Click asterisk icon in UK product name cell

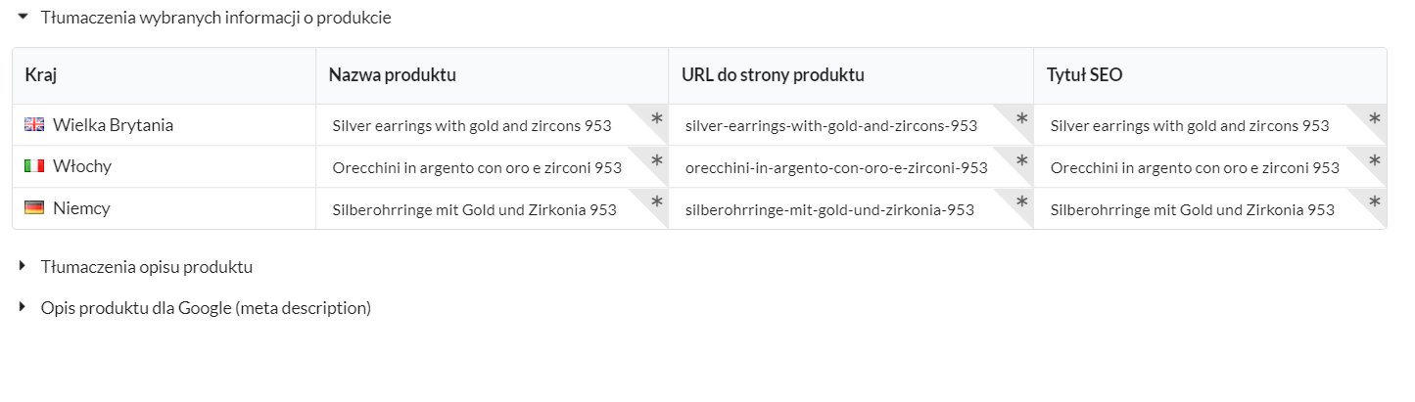pos(657,118)
